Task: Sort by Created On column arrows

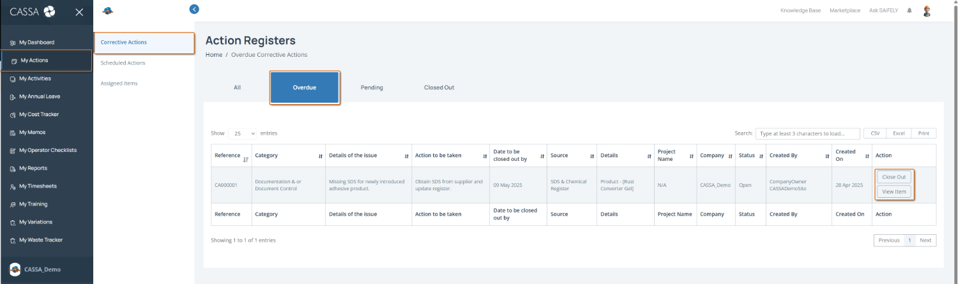Action: point(866,156)
